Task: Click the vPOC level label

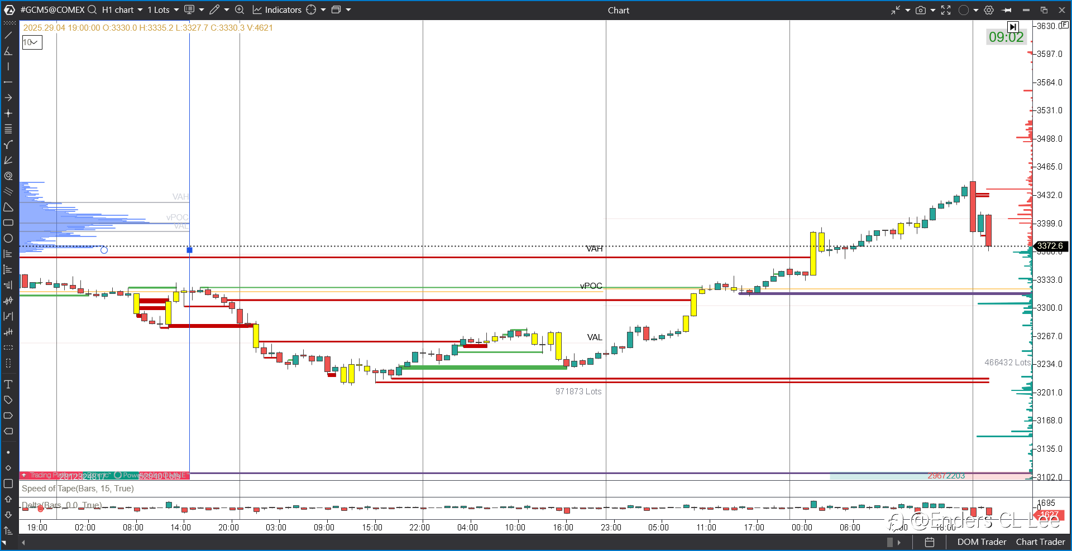Action: click(591, 286)
